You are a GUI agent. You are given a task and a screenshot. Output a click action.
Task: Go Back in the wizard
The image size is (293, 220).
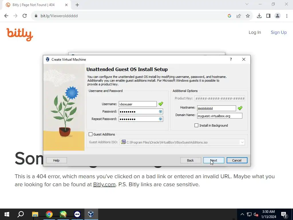pos(190,160)
